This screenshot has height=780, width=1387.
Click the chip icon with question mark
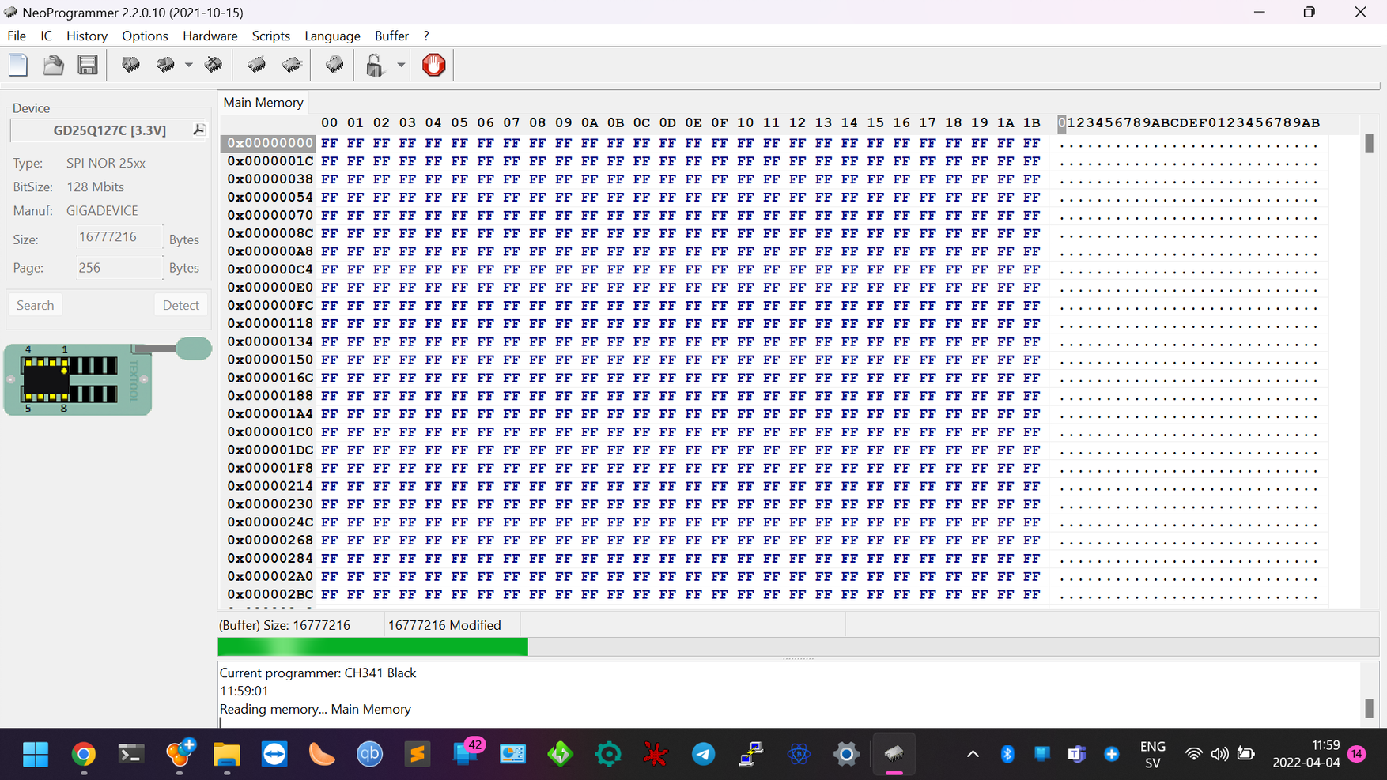334,65
